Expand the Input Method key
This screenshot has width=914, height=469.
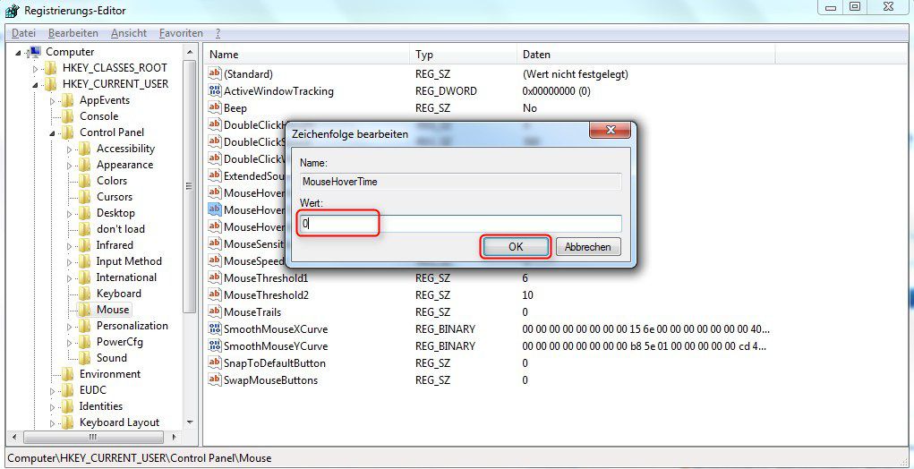pos(69,262)
